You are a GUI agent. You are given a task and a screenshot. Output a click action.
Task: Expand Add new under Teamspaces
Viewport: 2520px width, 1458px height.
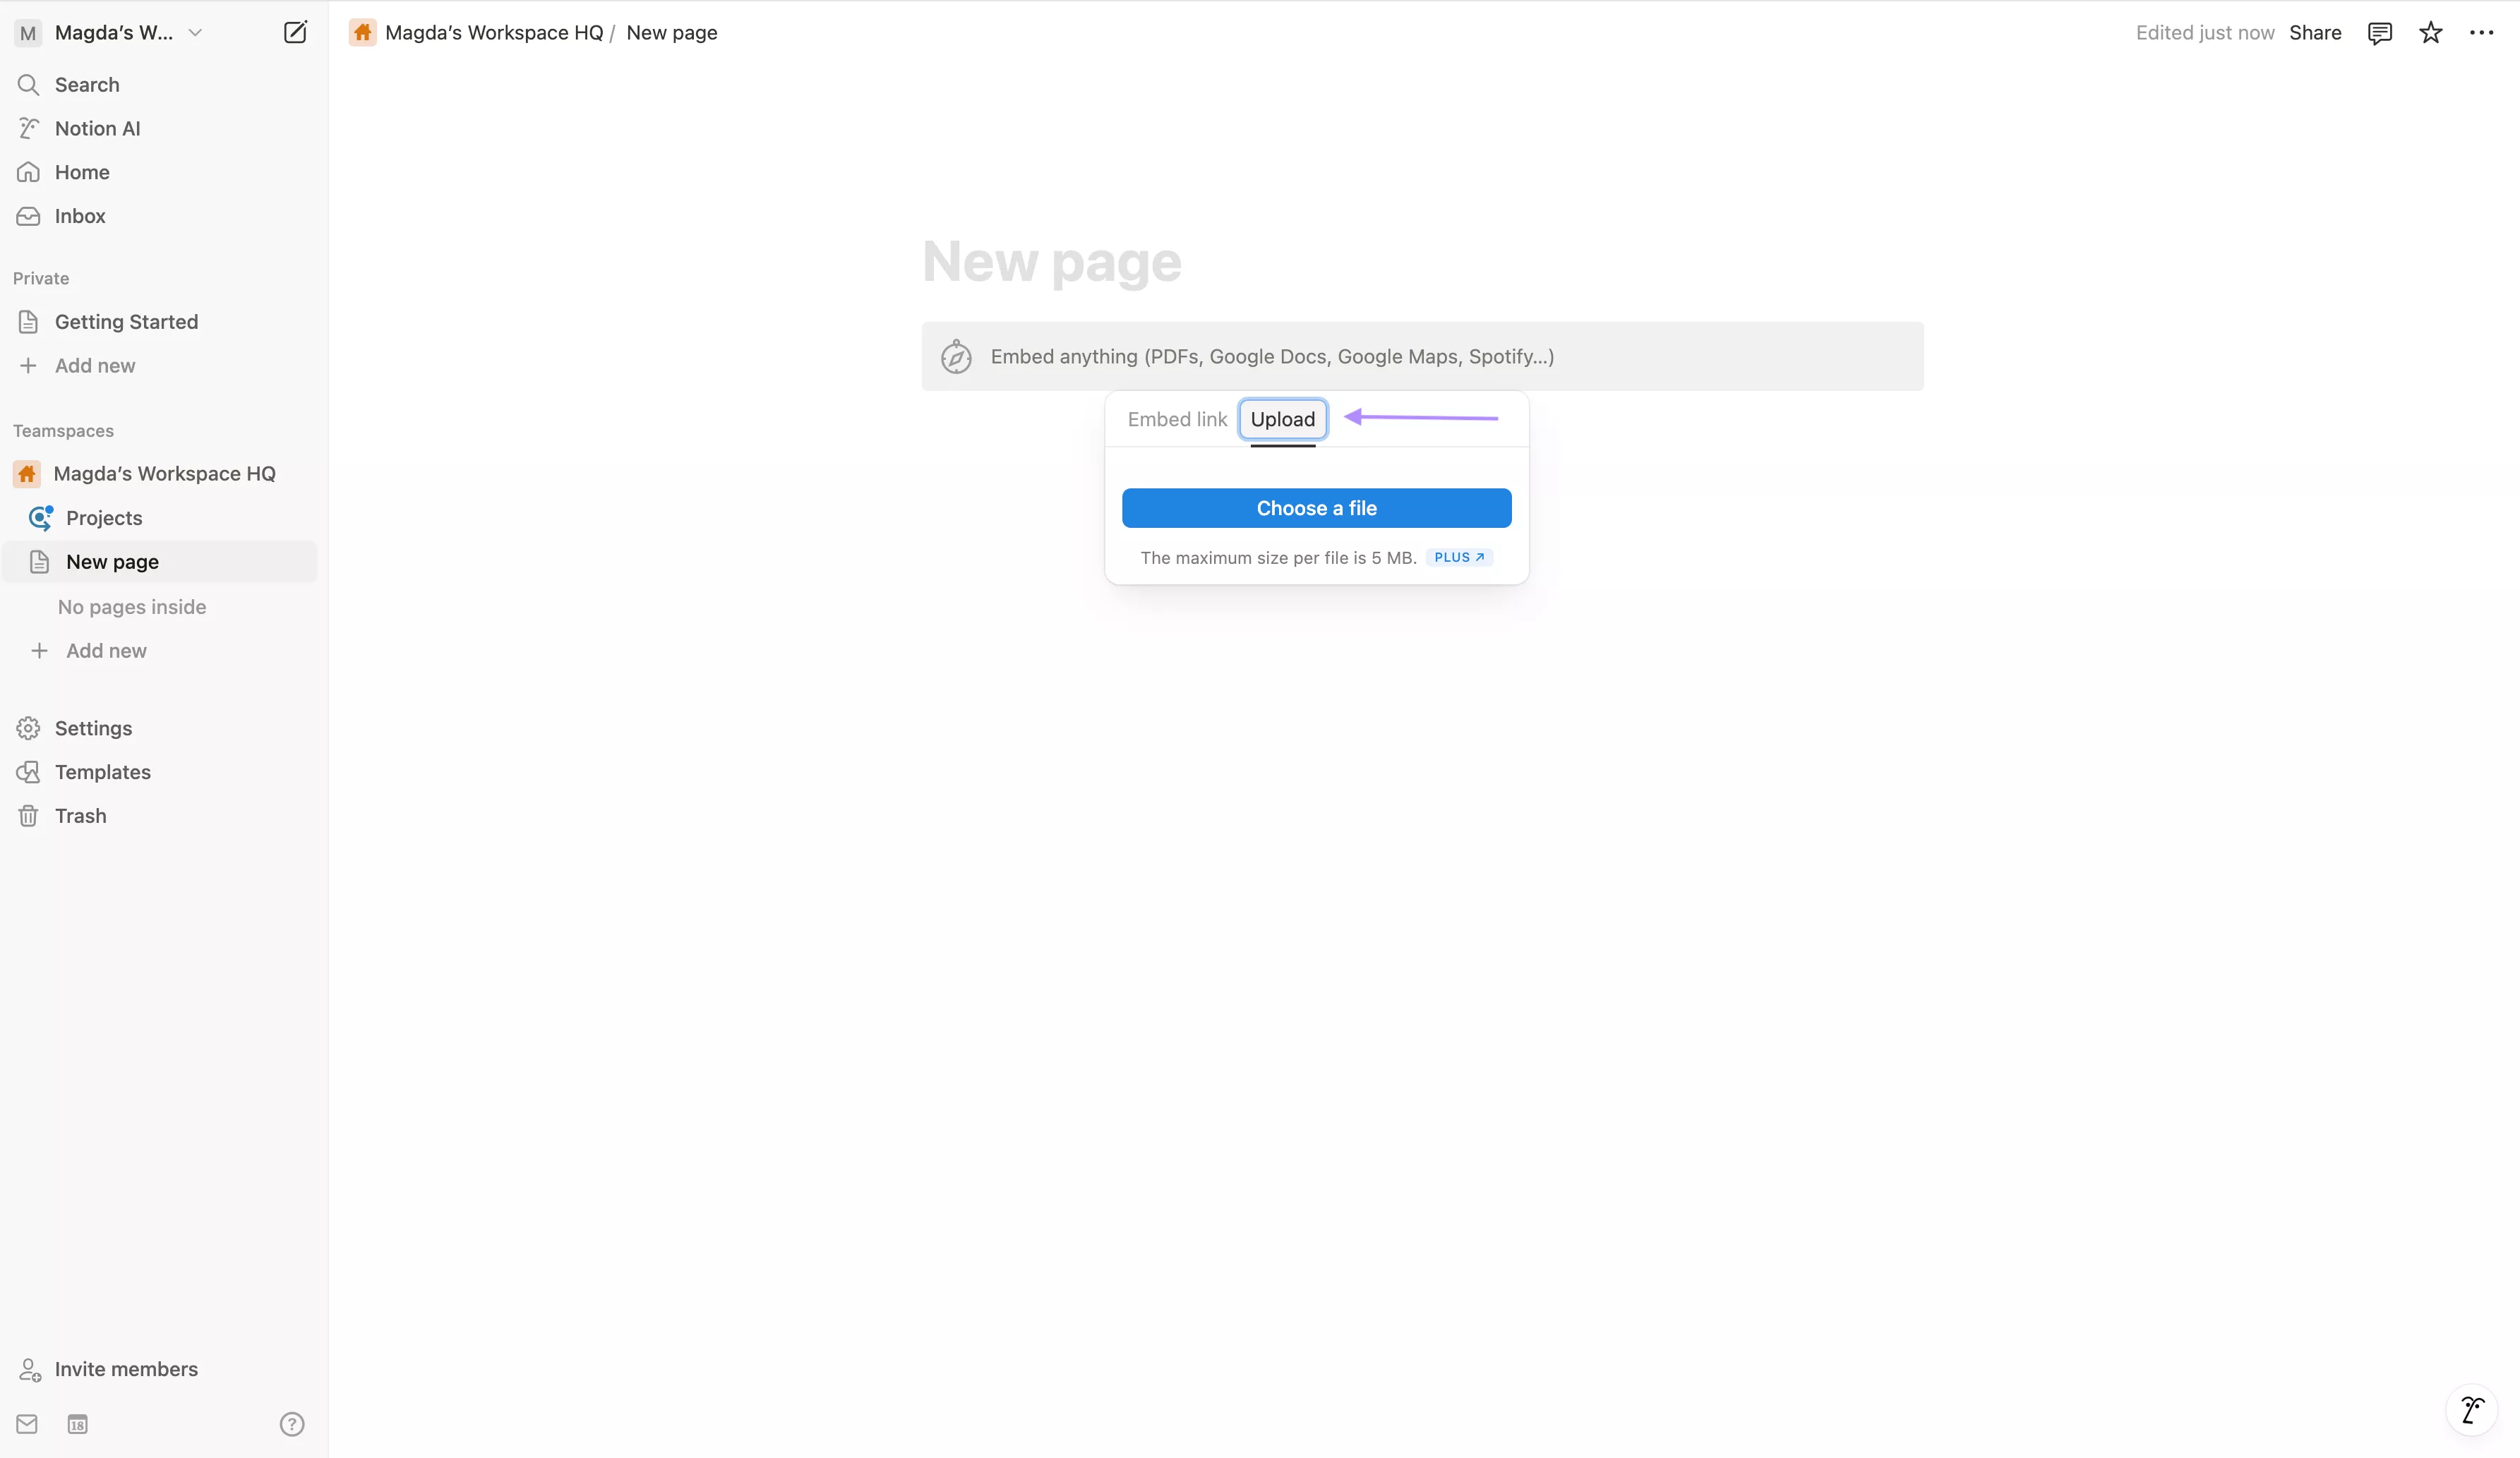pyautogui.click(x=105, y=650)
